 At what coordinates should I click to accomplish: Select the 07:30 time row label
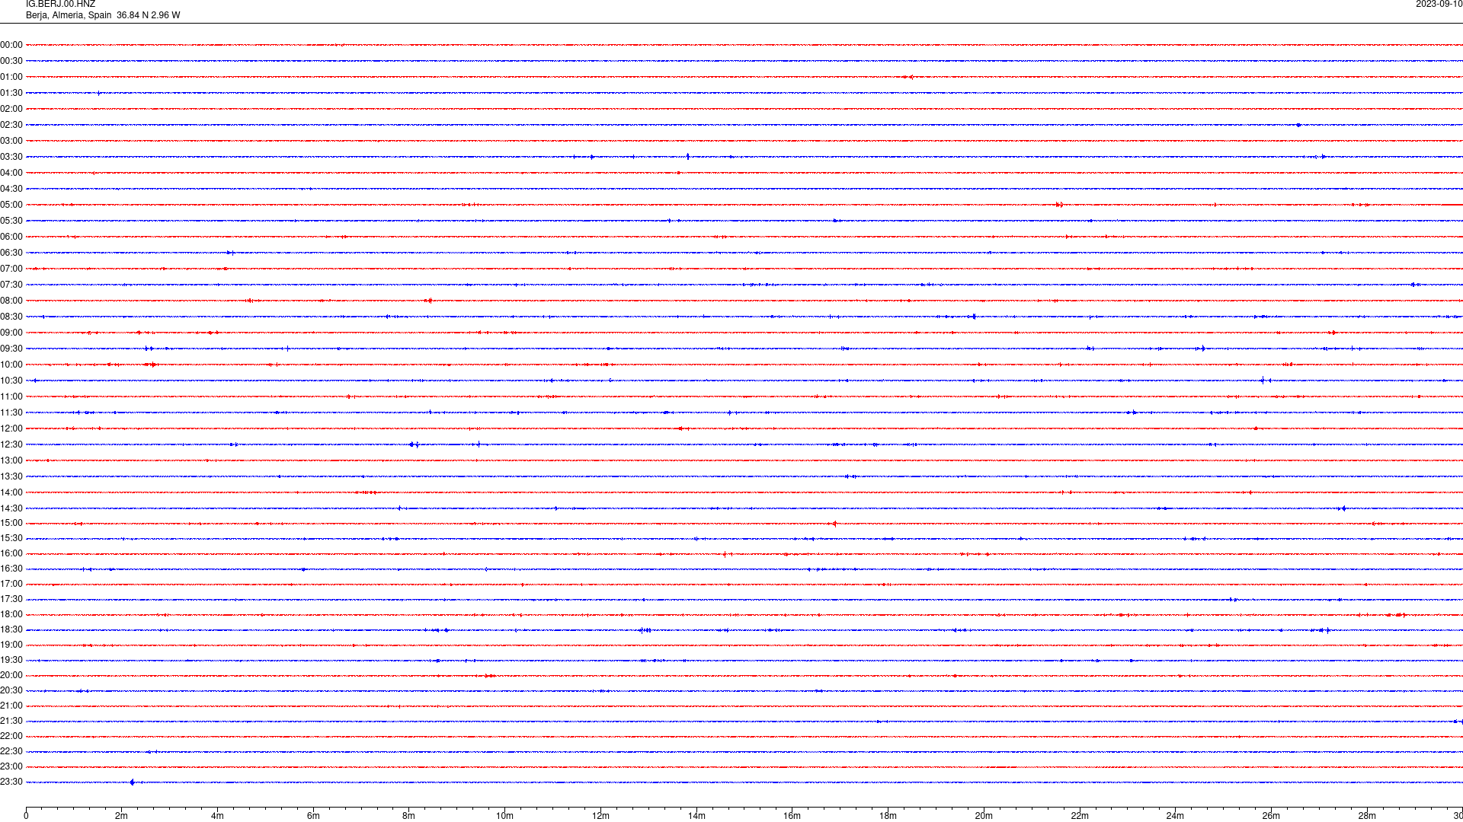tap(11, 285)
